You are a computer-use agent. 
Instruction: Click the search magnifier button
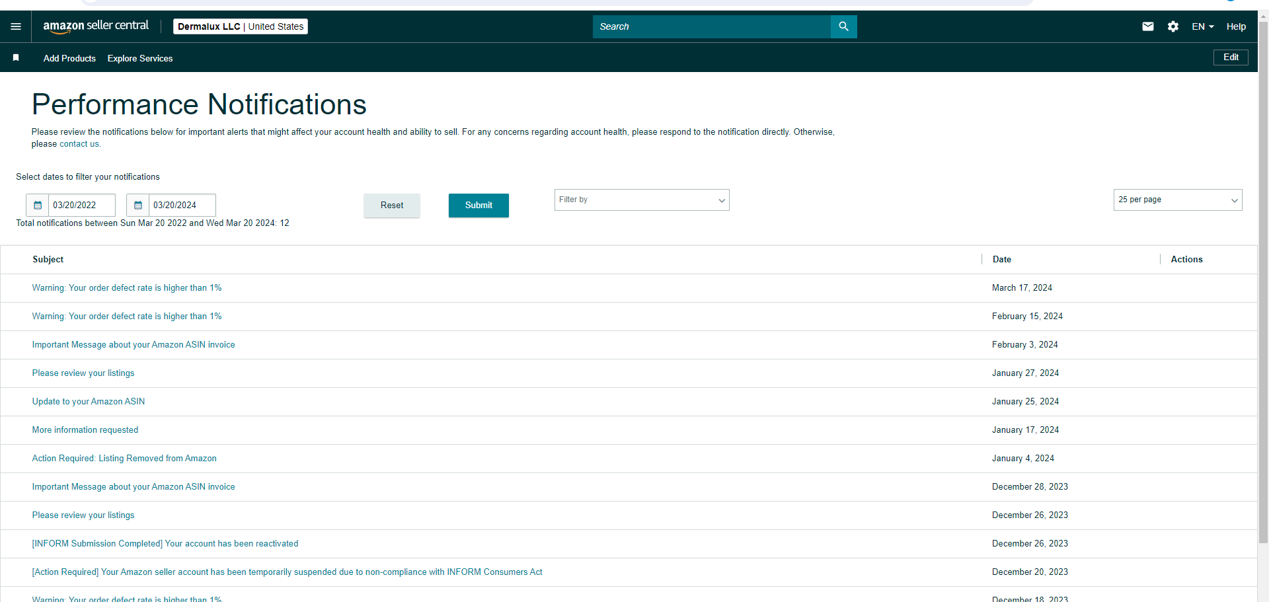(x=843, y=26)
